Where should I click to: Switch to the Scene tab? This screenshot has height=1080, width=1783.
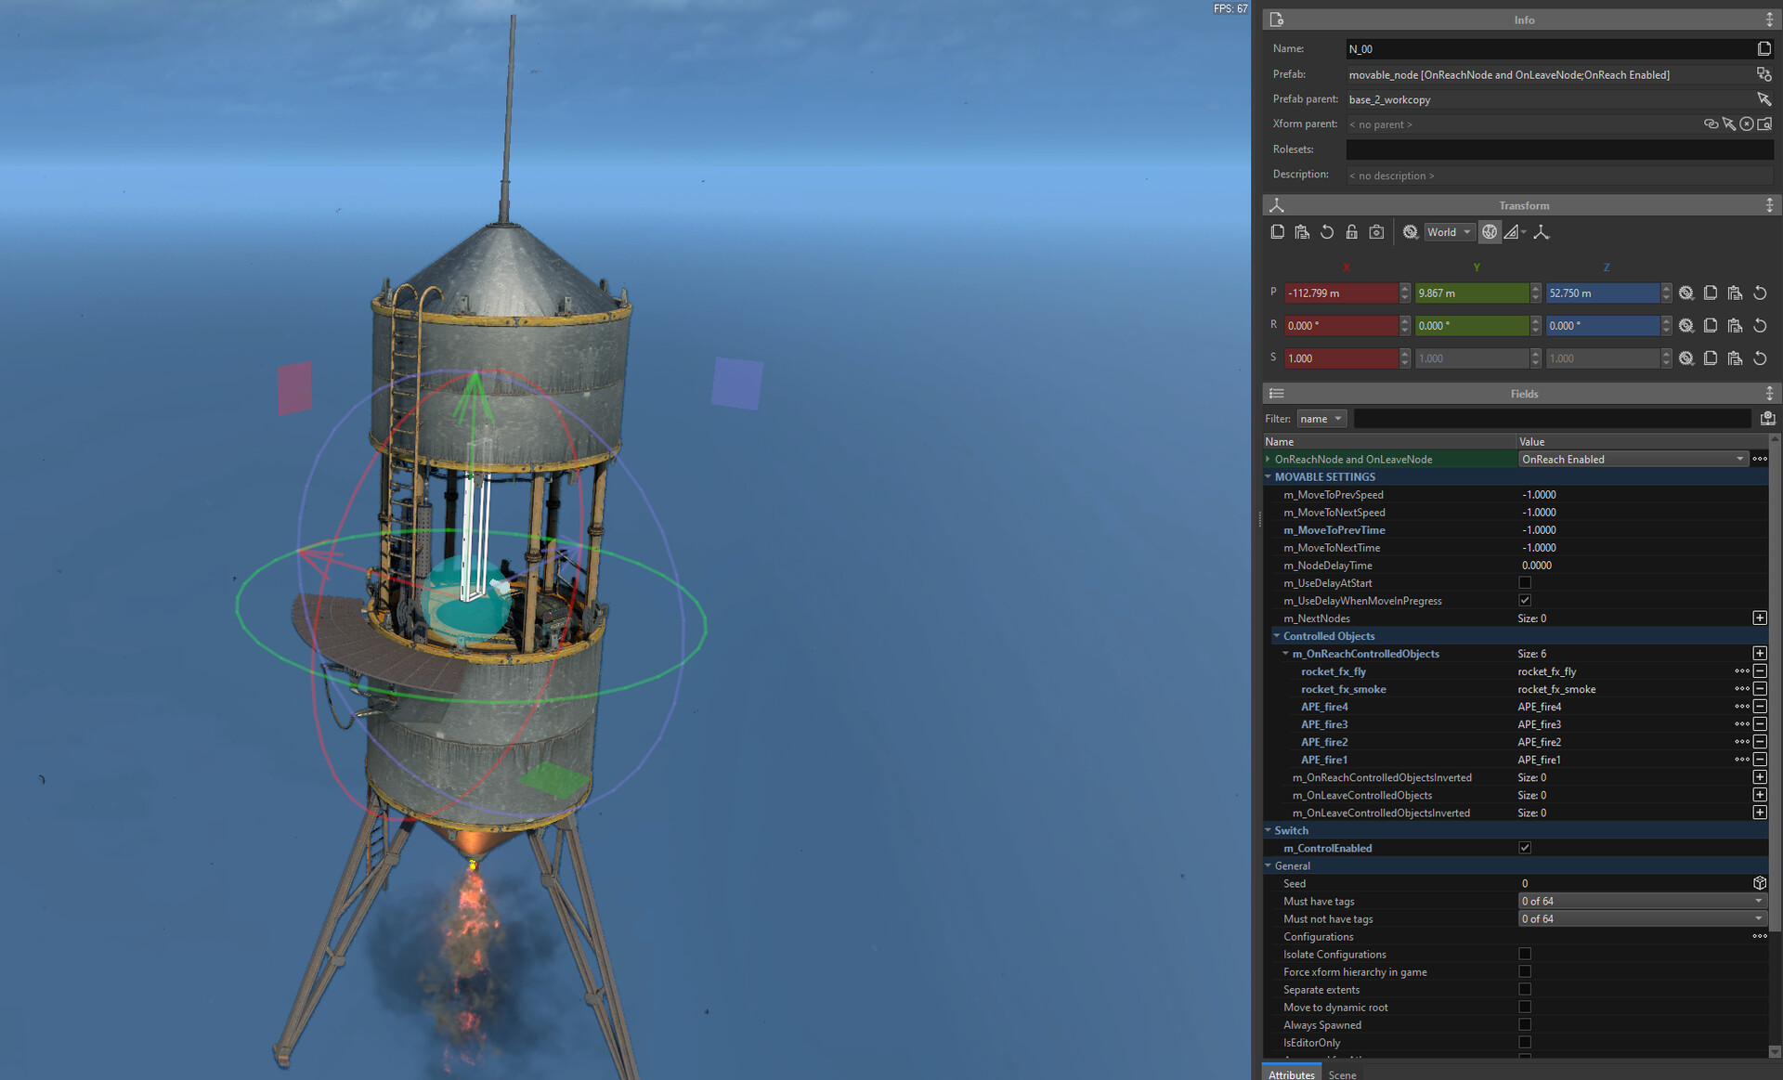point(1342,1074)
